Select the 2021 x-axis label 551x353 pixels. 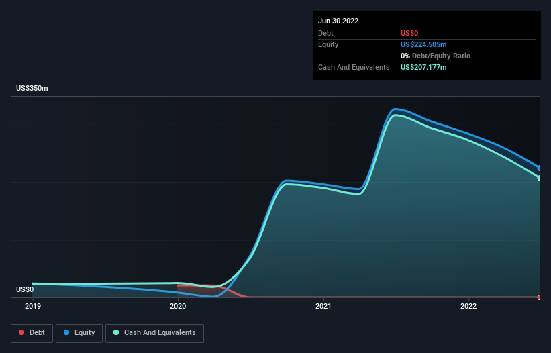(323, 306)
